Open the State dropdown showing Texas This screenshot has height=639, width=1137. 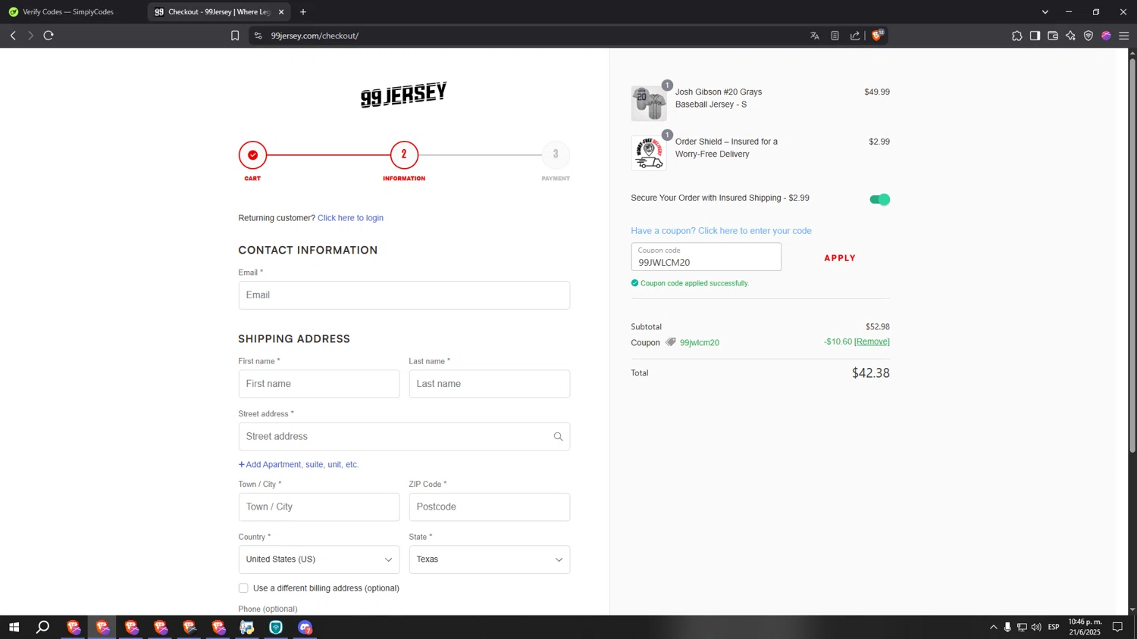489,560
